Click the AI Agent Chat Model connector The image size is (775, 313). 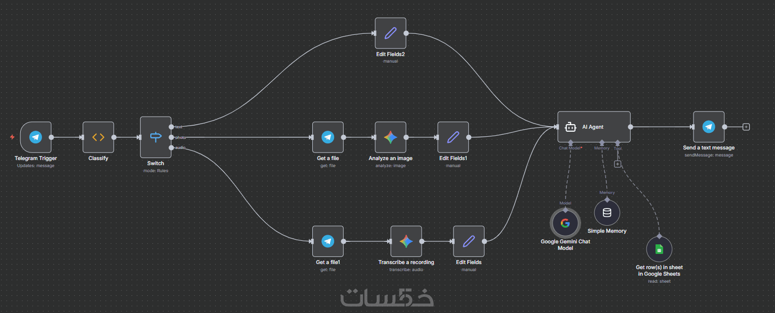(x=570, y=142)
